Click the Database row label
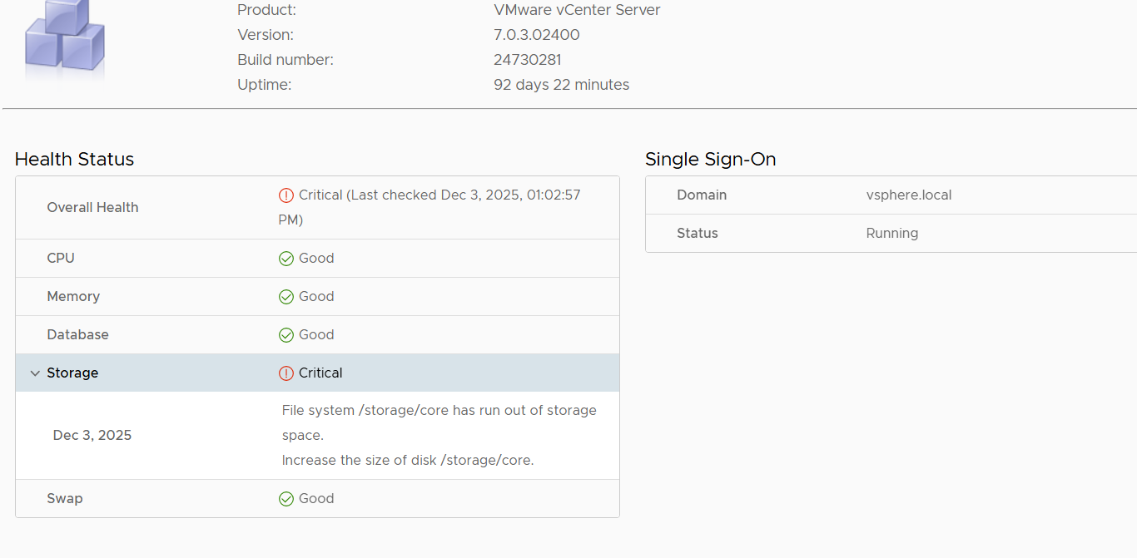This screenshot has height=558, width=1137. pos(77,335)
